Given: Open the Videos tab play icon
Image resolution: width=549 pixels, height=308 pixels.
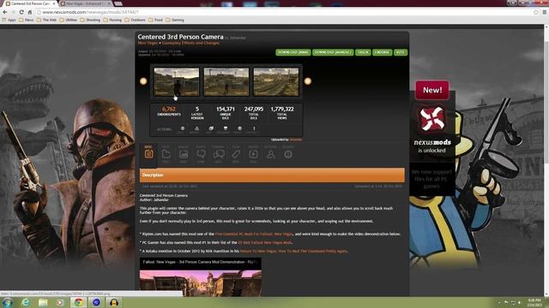Looking at the screenshot, I should [254, 154].
